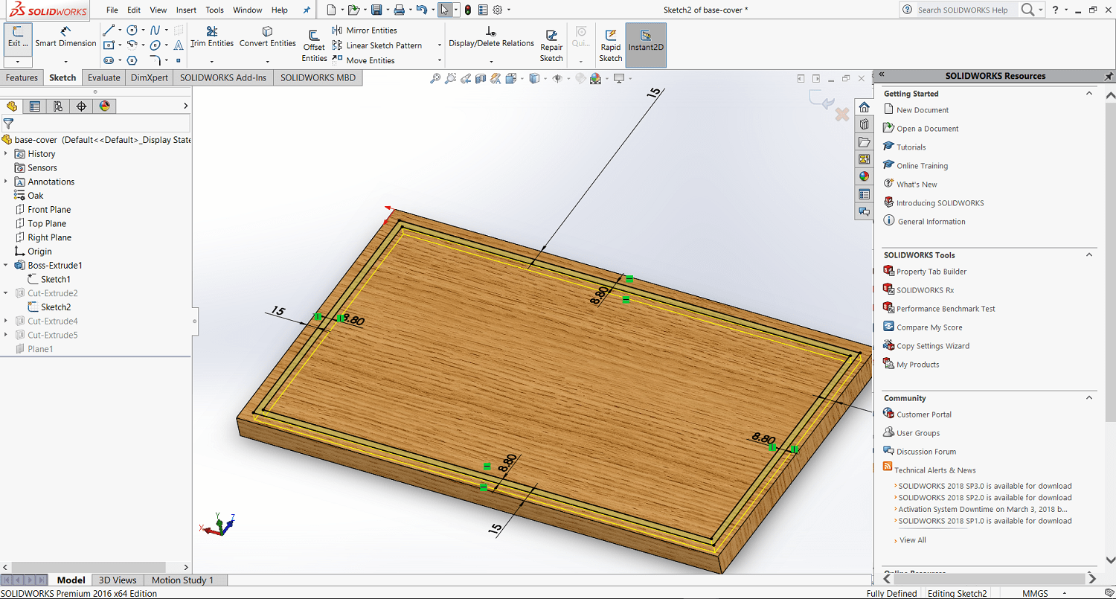This screenshot has height=599, width=1116.
Task: Expand the Cut-Extrude5 node
Action: (6, 335)
